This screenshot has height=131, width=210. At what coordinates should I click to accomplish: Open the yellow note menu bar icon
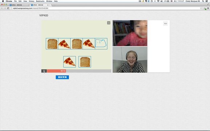pyautogui.click(x=143, y=1)
